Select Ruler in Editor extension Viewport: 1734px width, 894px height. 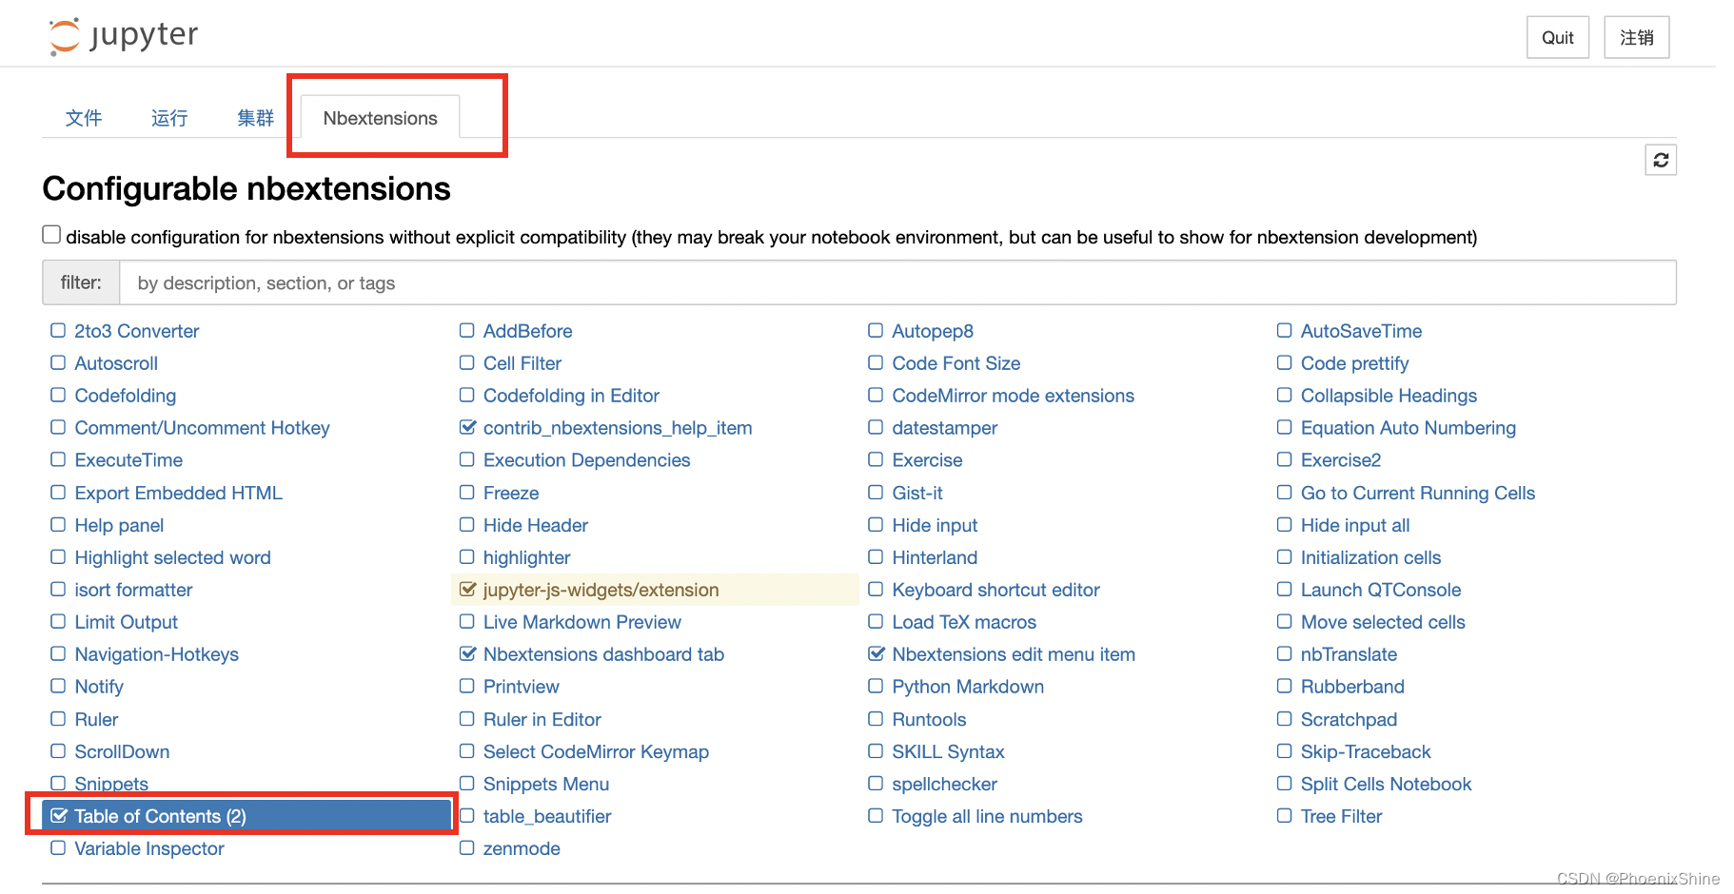(542, 719)
